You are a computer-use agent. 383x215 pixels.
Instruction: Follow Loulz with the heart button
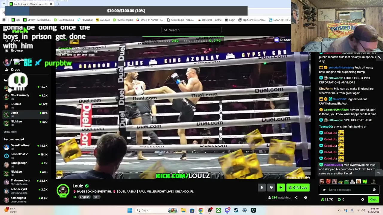(x=271, y=188)
